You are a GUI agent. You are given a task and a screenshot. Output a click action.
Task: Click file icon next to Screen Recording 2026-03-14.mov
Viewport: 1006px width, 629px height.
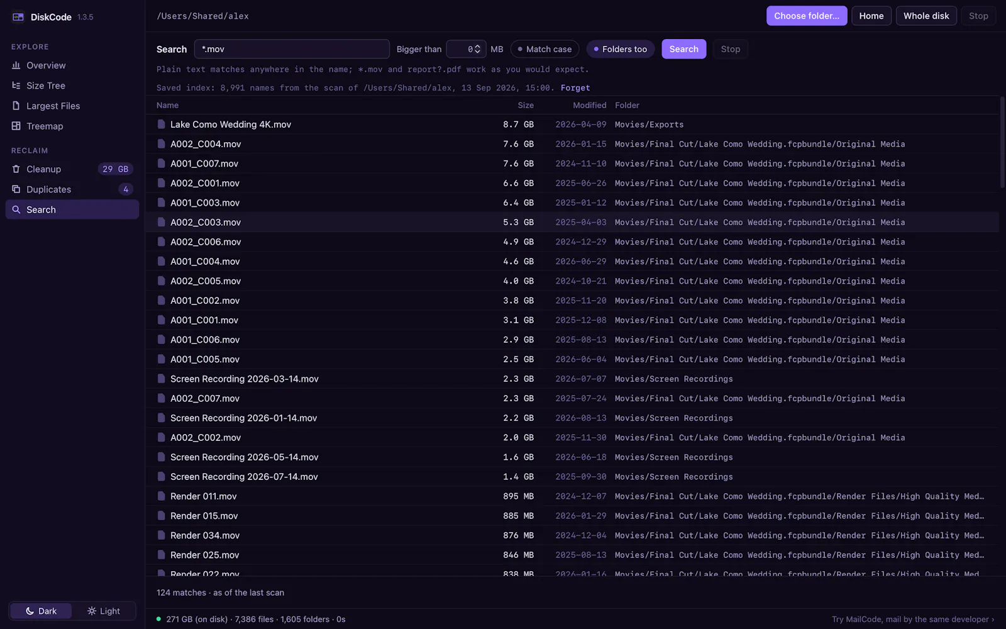click(x=162, y=379)
